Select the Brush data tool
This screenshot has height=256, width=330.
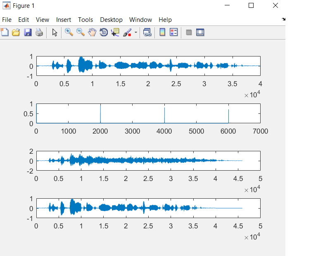click(x=127, y=32)
